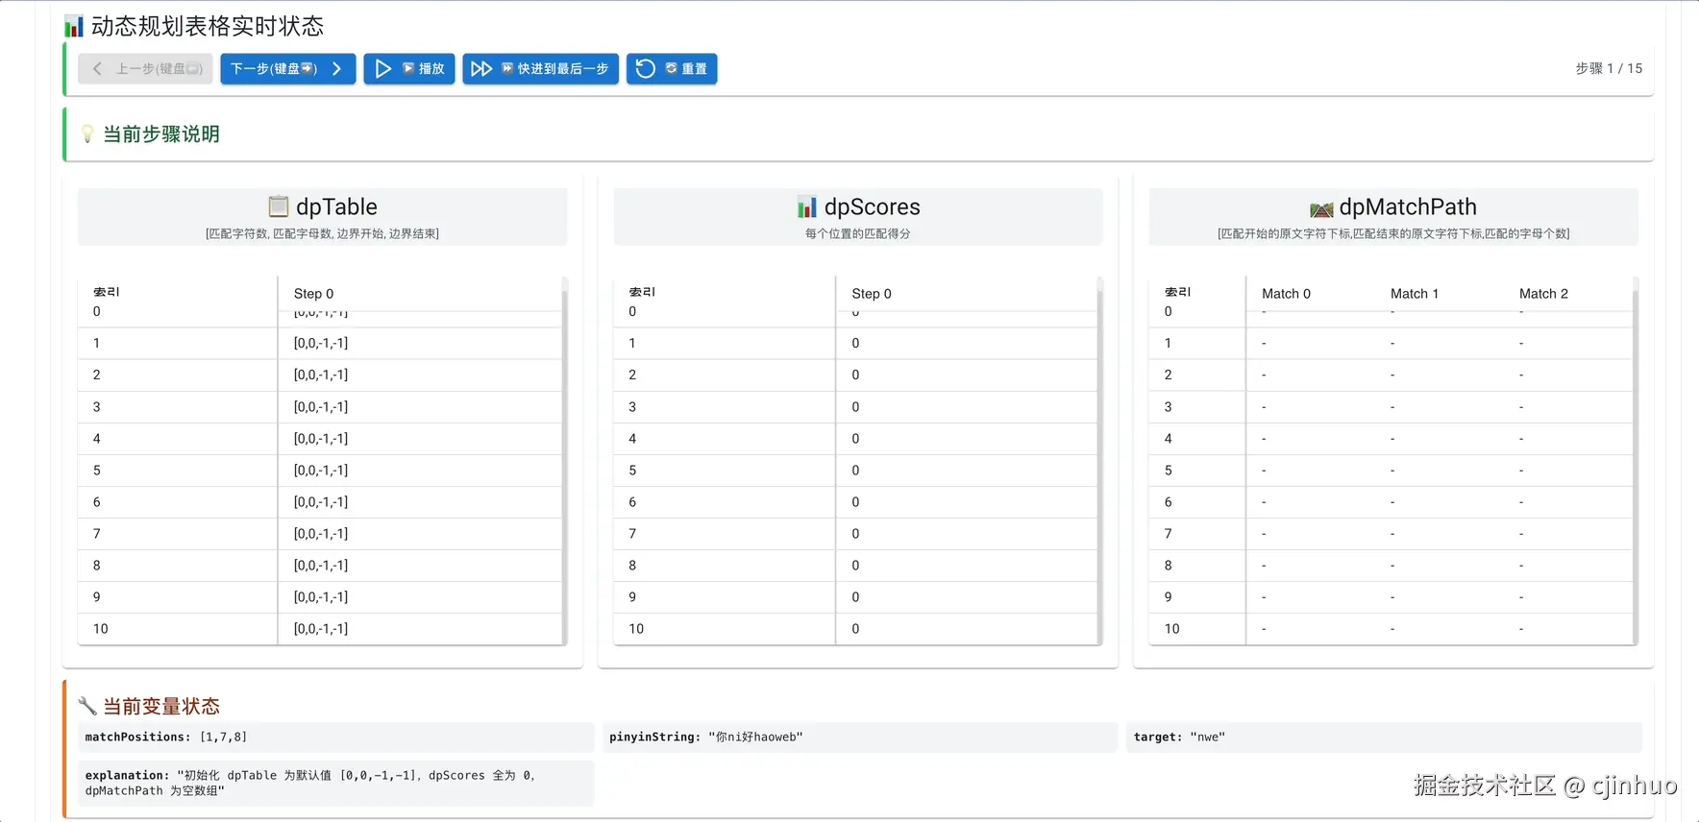Image resolution: width=1699 pixels, height=822 pixels.
Task: Click the 步骤 1 / 15 step counter
Action: pyautogui.click(x=1609, y=69)
